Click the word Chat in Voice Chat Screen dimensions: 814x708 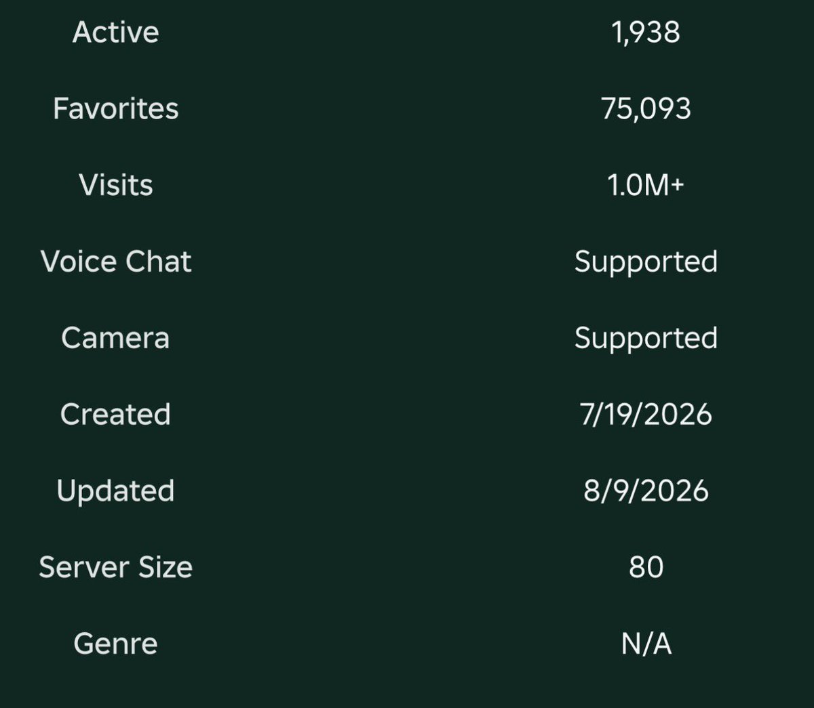point(156,262)
